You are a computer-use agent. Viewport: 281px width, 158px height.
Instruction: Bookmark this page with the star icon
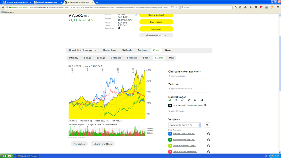click(x=235, y=7)
